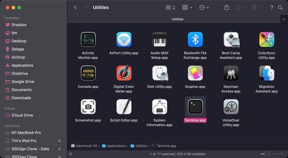This screenshot has width=288, height=158.
Task: Click the Share toolbar button
Action: pos(227,8)
